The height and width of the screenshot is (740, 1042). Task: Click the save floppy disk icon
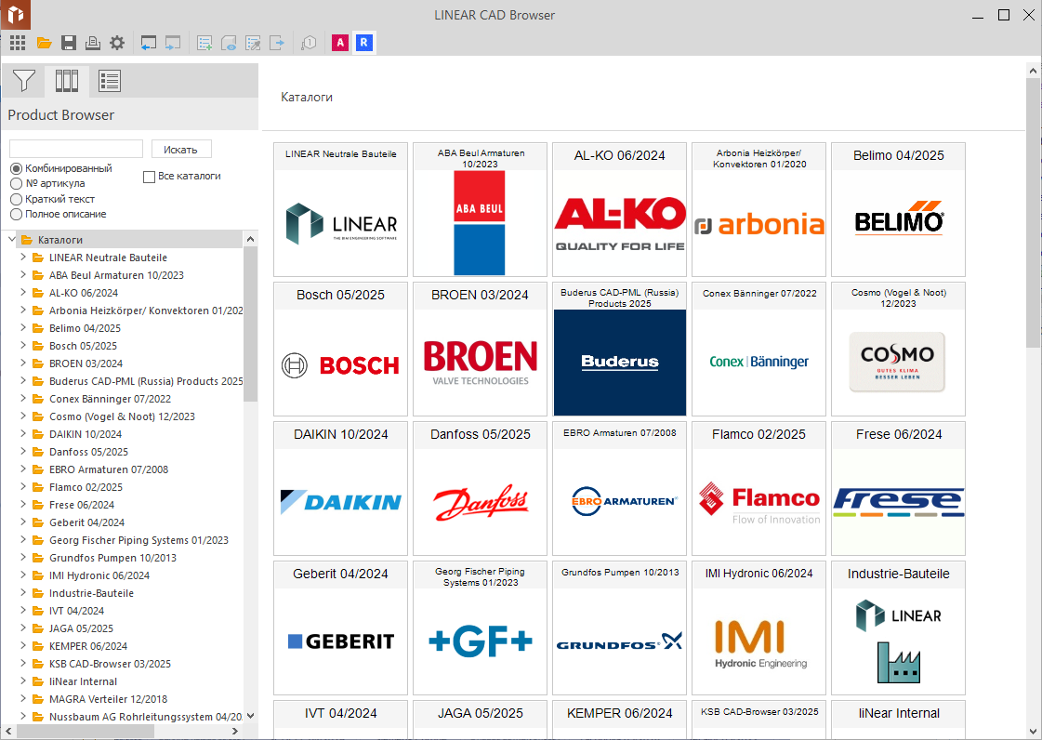[x=69, y=43]
